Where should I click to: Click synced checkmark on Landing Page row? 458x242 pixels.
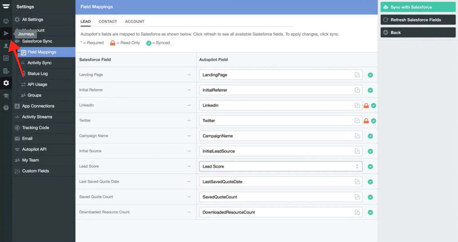[x=371, y=75]
